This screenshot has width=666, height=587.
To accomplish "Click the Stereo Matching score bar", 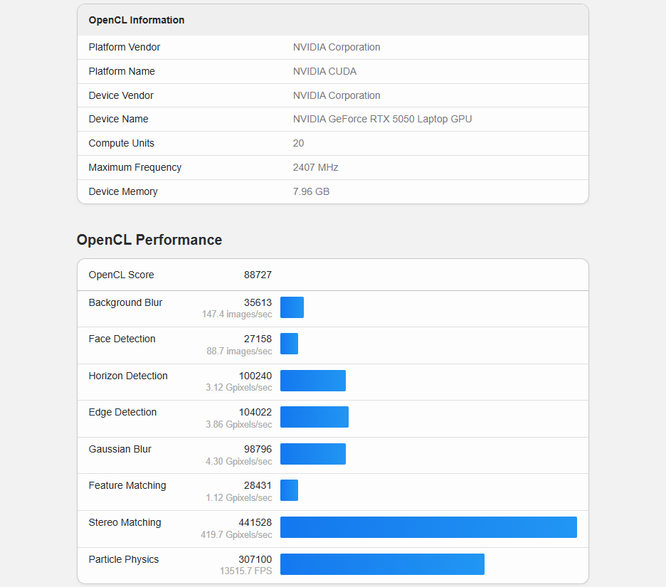I will 428,527.
